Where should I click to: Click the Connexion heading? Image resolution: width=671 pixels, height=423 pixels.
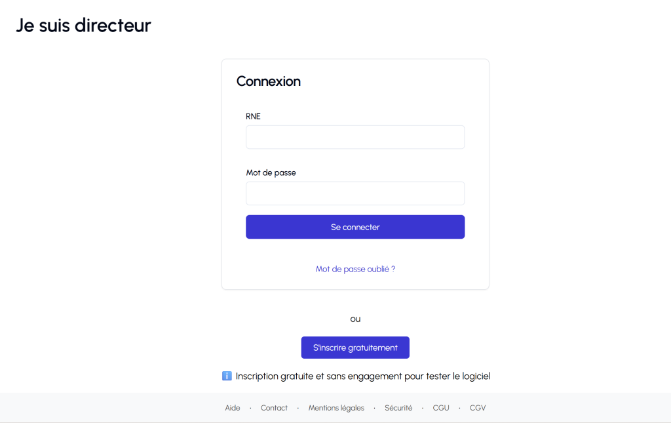(x=269, y=81)
